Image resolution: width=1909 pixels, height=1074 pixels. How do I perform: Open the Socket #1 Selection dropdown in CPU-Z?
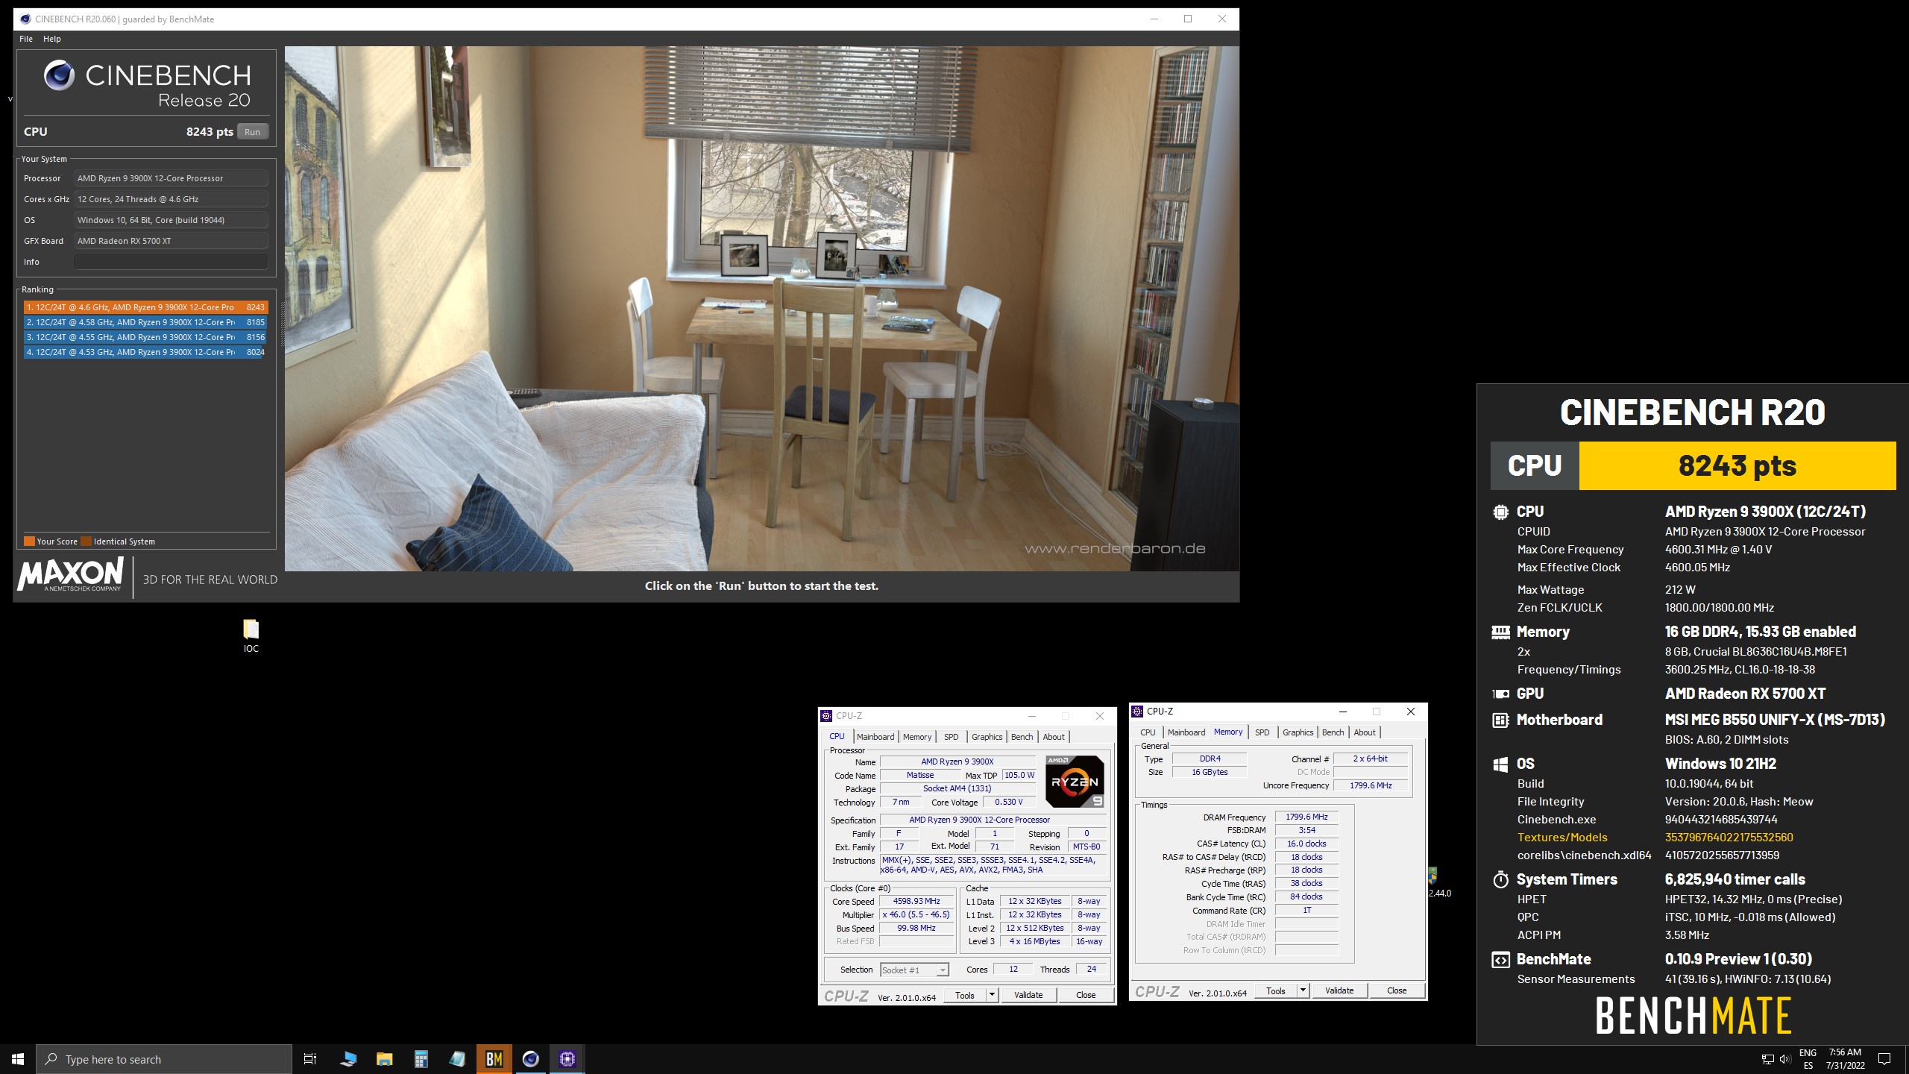[914, 970]
